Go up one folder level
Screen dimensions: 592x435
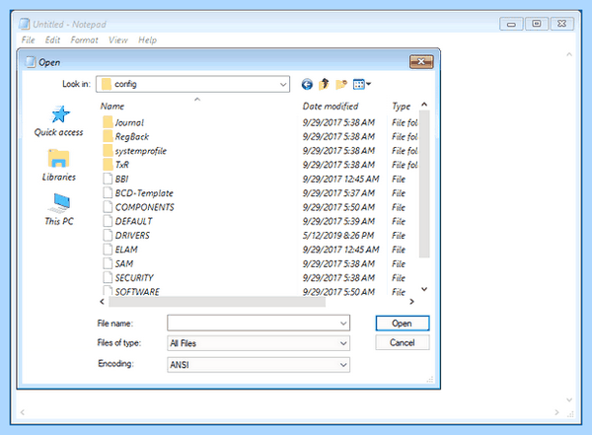pyautogui.click(x=324, y=84)
